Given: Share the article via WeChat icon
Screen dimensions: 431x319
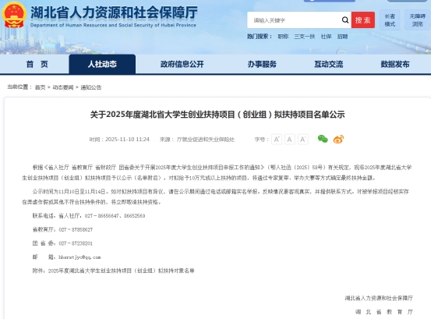Looking at the screenshot, I should pyautogui.click(x=323, y=139).
